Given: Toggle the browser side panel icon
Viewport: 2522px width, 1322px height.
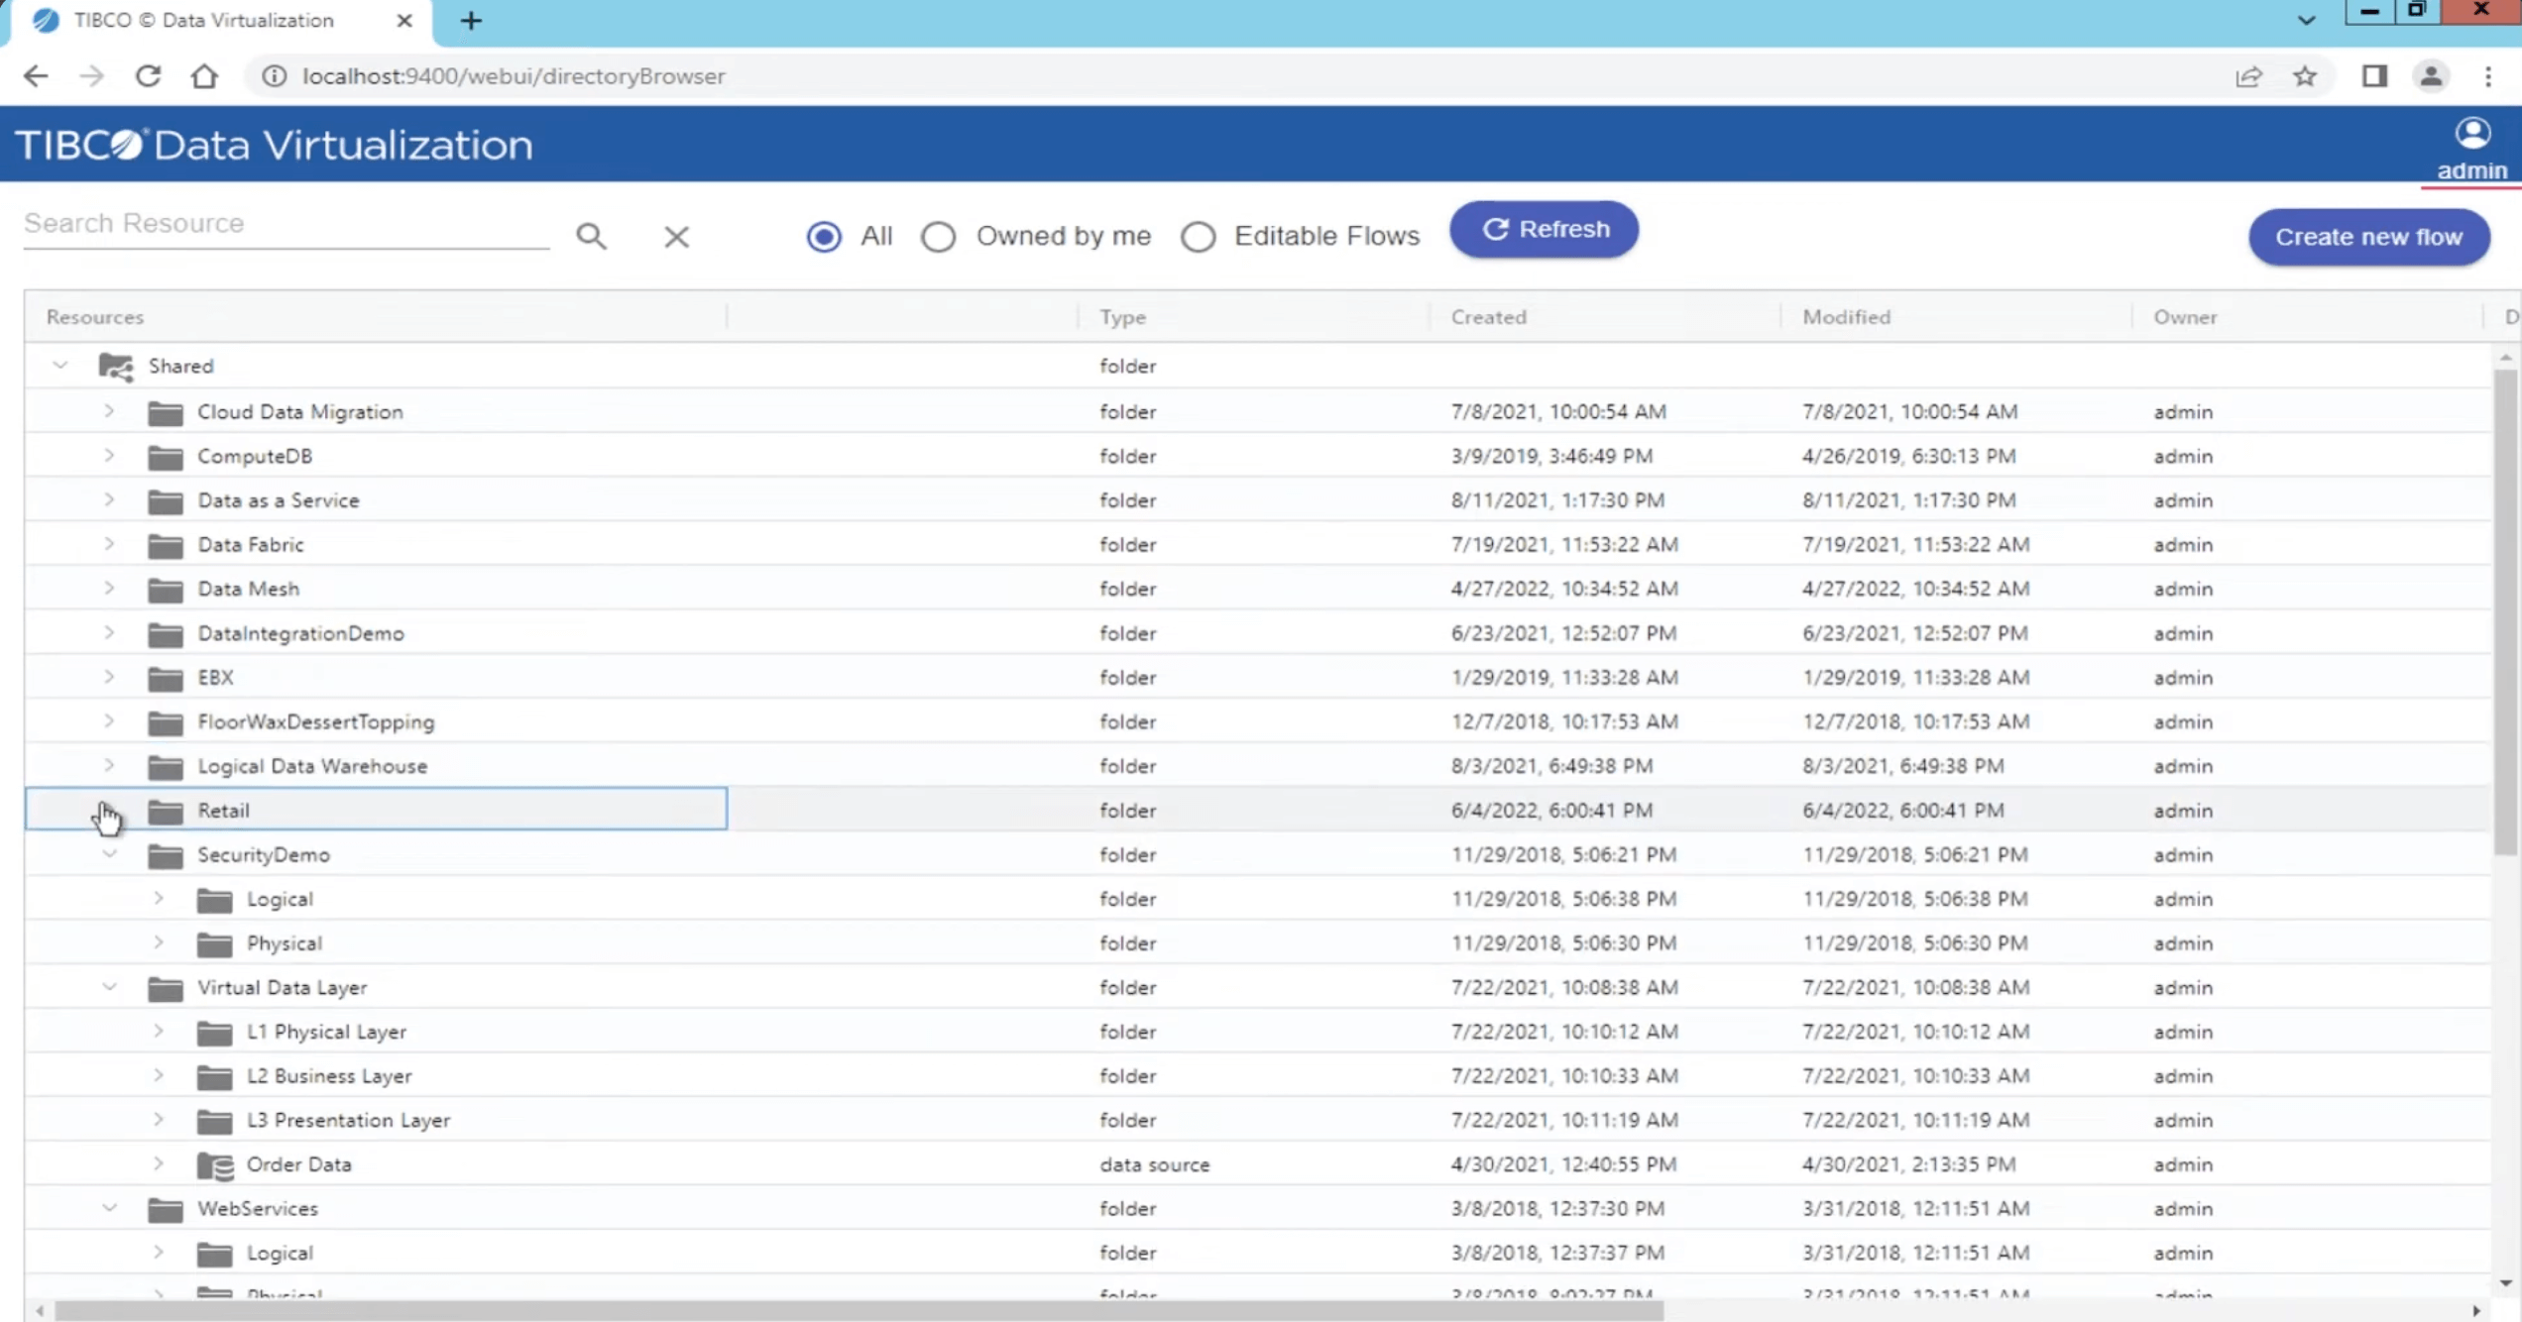Looking at the screenshot, I should click(2374, 76).
